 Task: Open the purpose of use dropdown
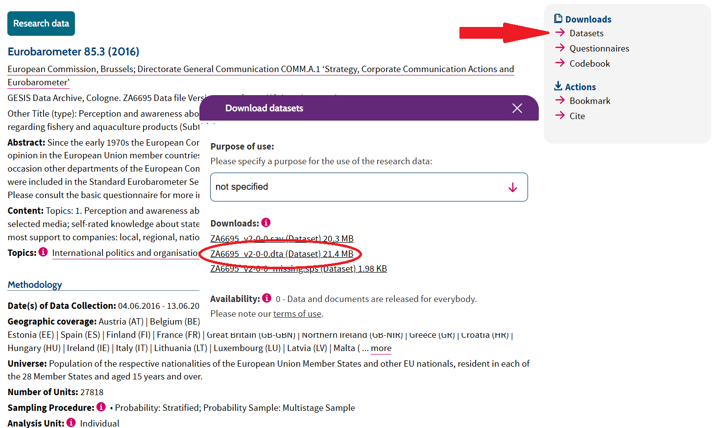click(369, 187)
